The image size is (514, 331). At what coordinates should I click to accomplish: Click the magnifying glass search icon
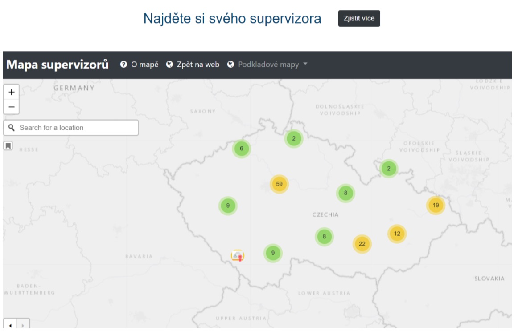coord(12,128)
